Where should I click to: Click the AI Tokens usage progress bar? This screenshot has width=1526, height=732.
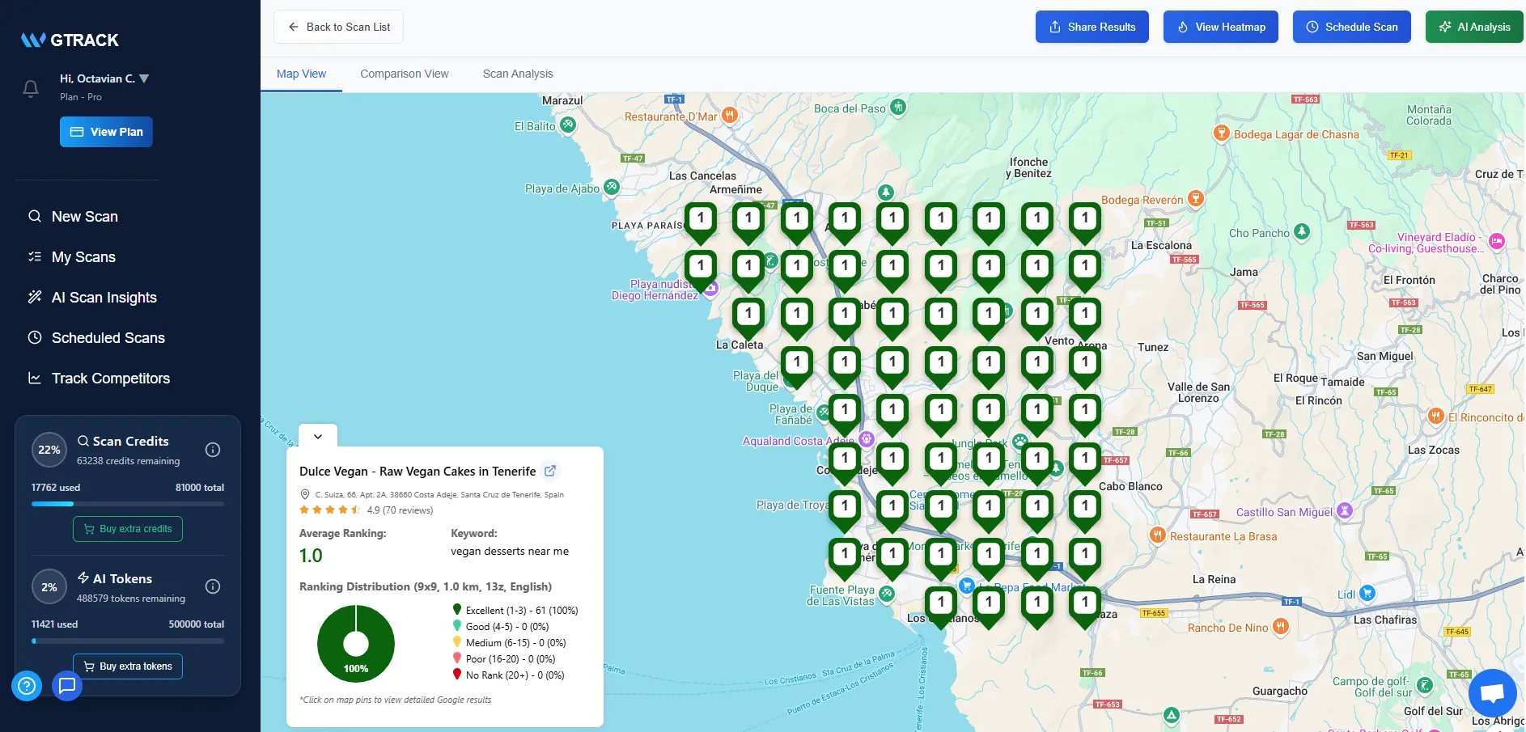[x=127, y=641]
